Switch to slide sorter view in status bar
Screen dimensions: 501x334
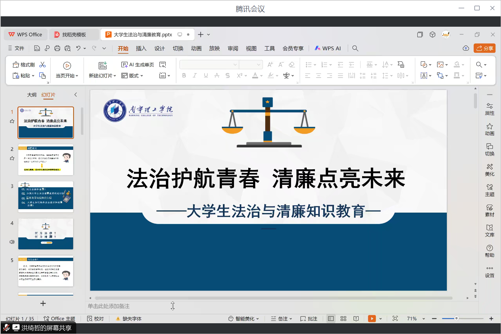[x=343, y=319]
